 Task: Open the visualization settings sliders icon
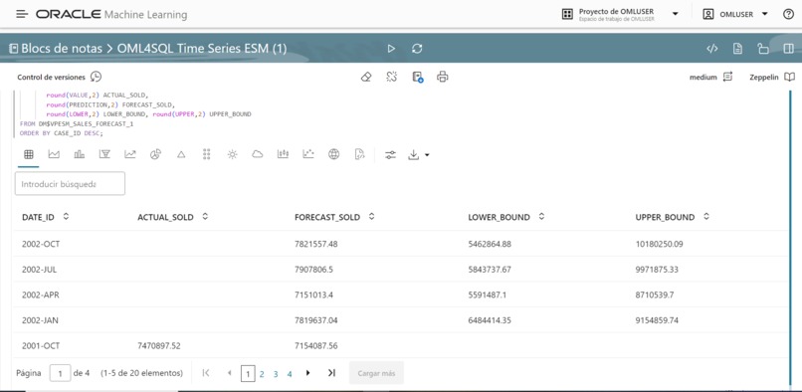(390, 154)
